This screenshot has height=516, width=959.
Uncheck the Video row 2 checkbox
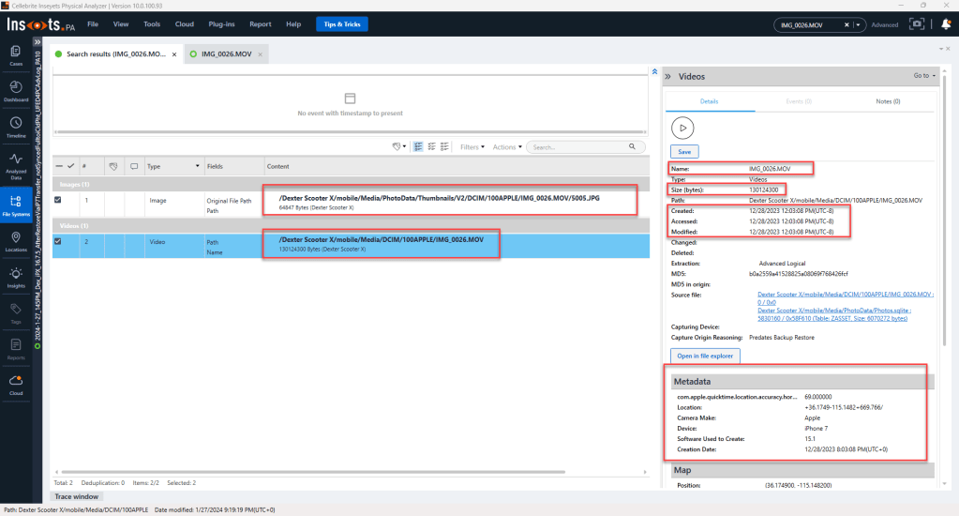[58, 241]
